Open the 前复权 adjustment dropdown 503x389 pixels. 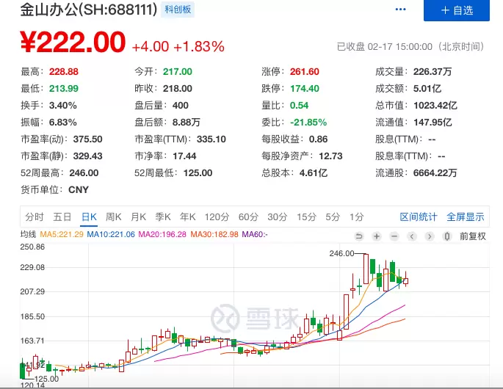[472, 236]
